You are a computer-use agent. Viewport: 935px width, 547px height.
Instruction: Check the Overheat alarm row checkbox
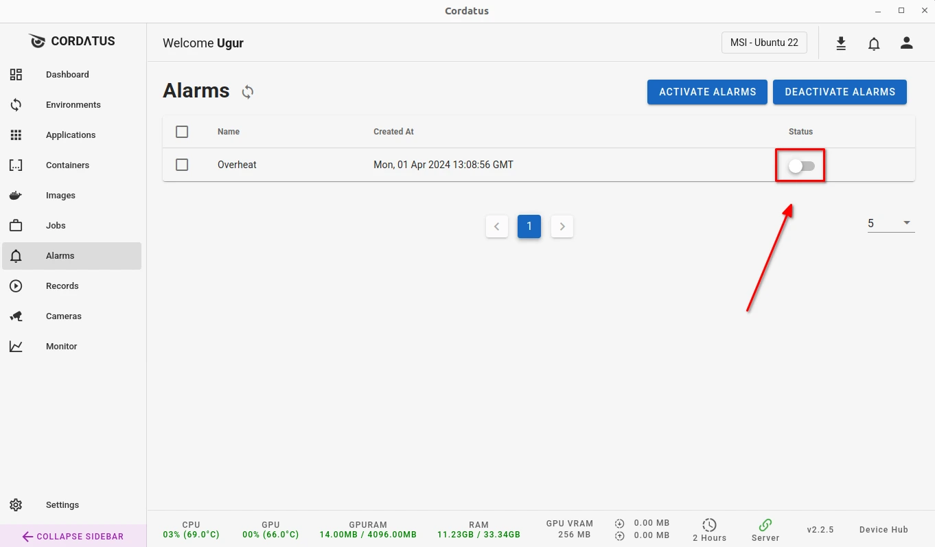coord(182,165)
